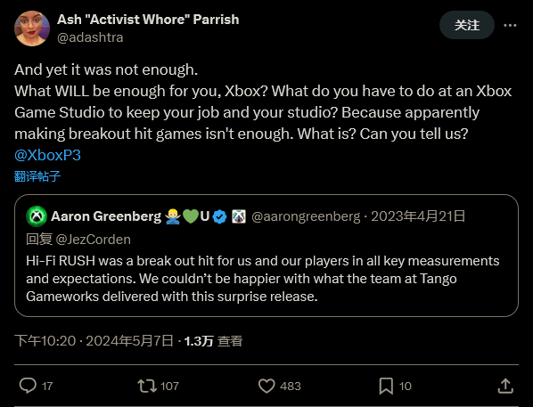Click the blue verified badge beside Aaron Greenberg
533x407 pixels.
pos(219,216)
